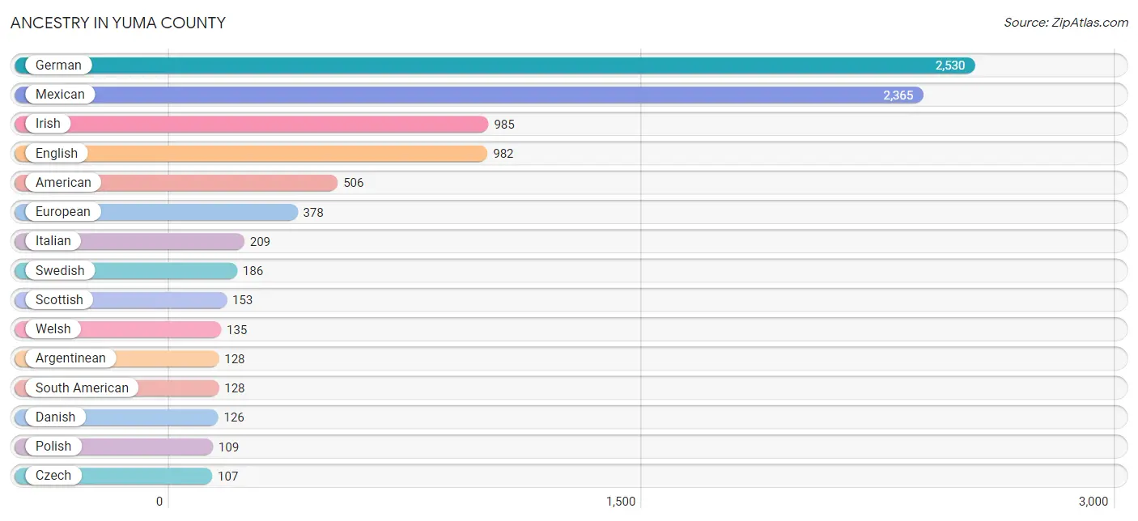This screenshot has height=521, width=1138.
Task: Click the 186 value beside Swedish
Action: point(253,271)
